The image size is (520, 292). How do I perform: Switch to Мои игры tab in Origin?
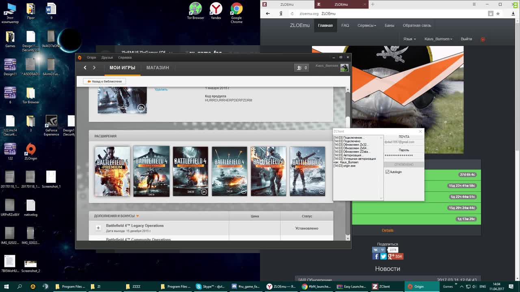[122, 68]
